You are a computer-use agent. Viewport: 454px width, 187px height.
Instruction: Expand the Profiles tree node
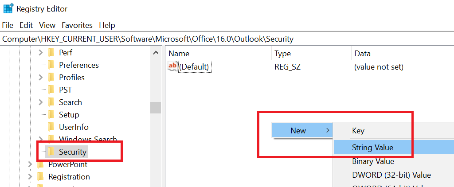41,77
